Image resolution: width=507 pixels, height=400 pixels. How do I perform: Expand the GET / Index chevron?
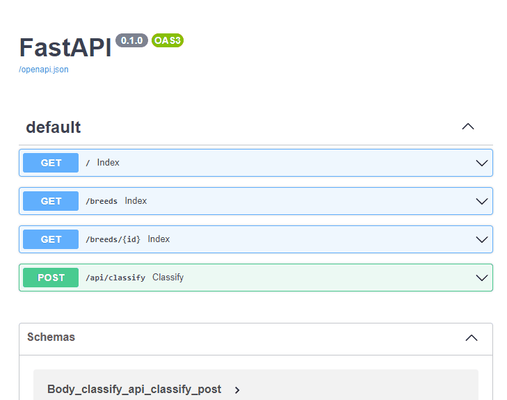(x=482, y=163)
